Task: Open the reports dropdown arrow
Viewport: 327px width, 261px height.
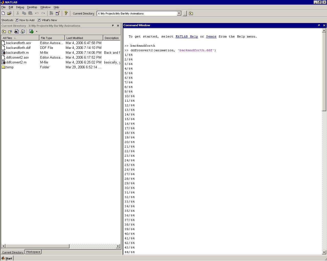Action: pos(37,32)
